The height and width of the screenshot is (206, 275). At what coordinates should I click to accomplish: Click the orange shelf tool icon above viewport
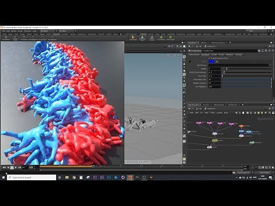click(x=133, y=38)
